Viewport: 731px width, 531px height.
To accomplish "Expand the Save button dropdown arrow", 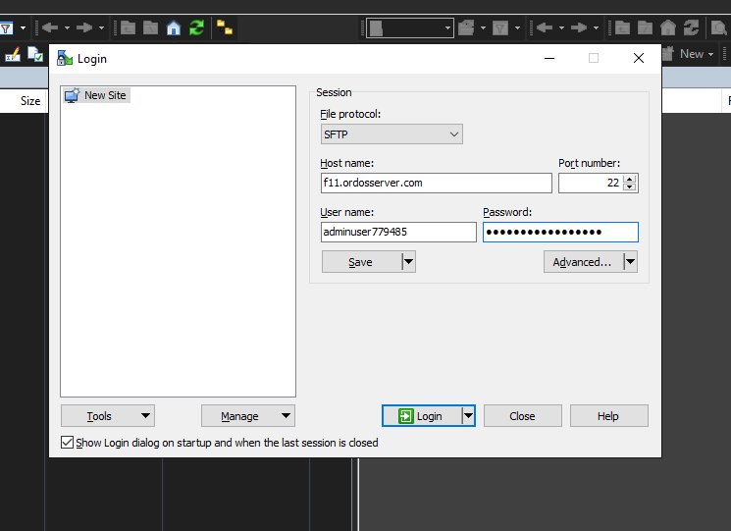I will point(408,262).
